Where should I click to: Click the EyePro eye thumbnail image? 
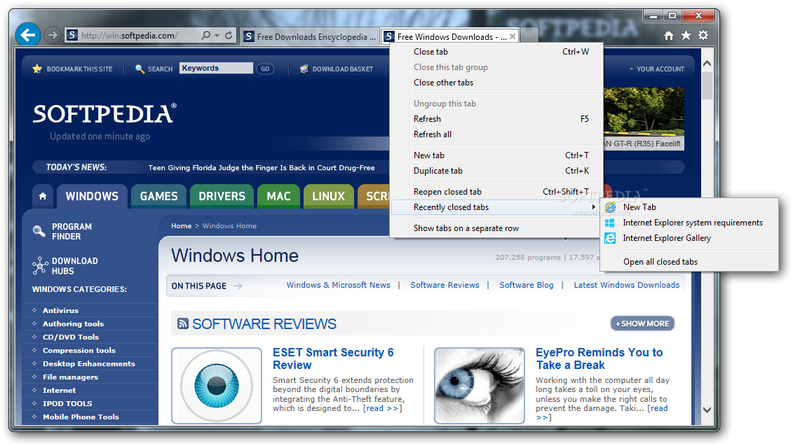click(480, 385)
